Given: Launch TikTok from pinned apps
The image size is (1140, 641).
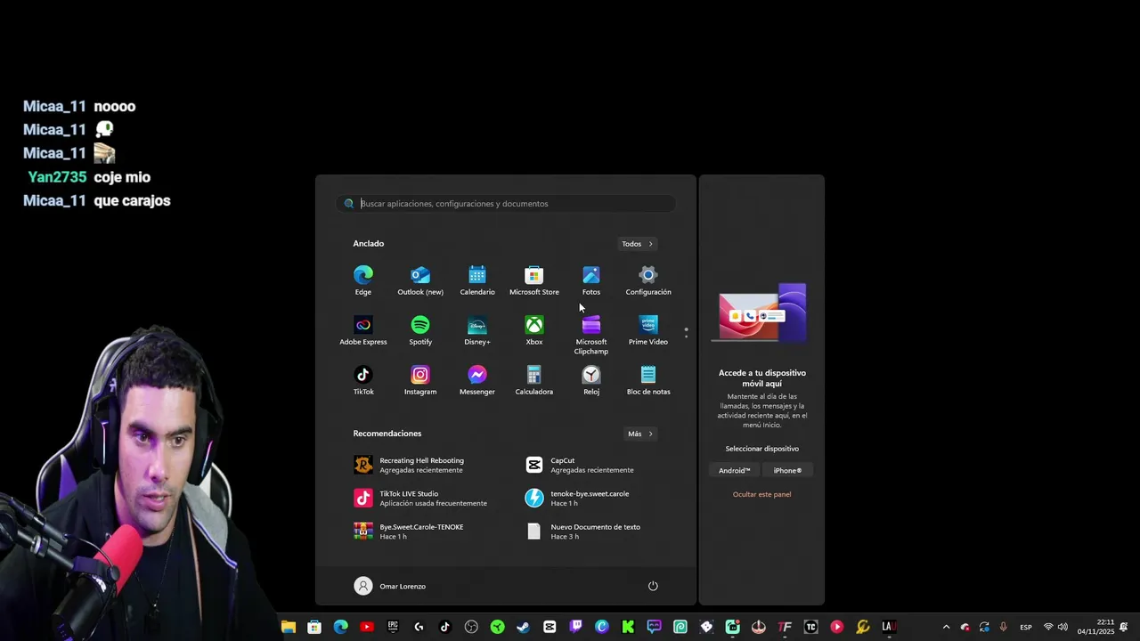Looking at the screenshot, I should [363, 380].
